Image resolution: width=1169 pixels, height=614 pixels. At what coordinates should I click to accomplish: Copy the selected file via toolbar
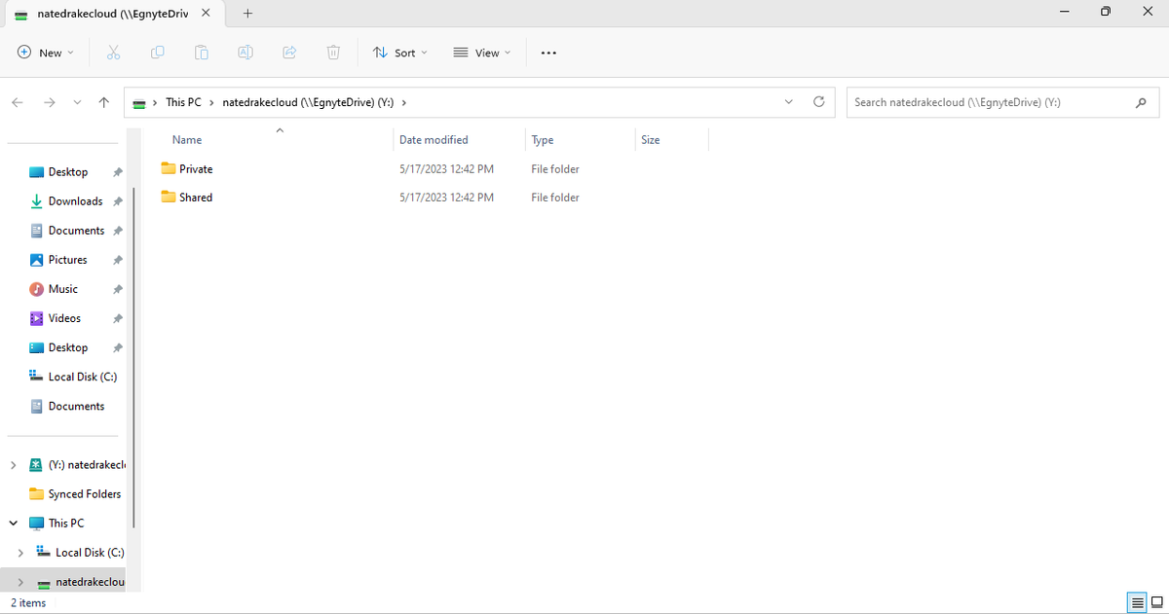click(157, 53)
